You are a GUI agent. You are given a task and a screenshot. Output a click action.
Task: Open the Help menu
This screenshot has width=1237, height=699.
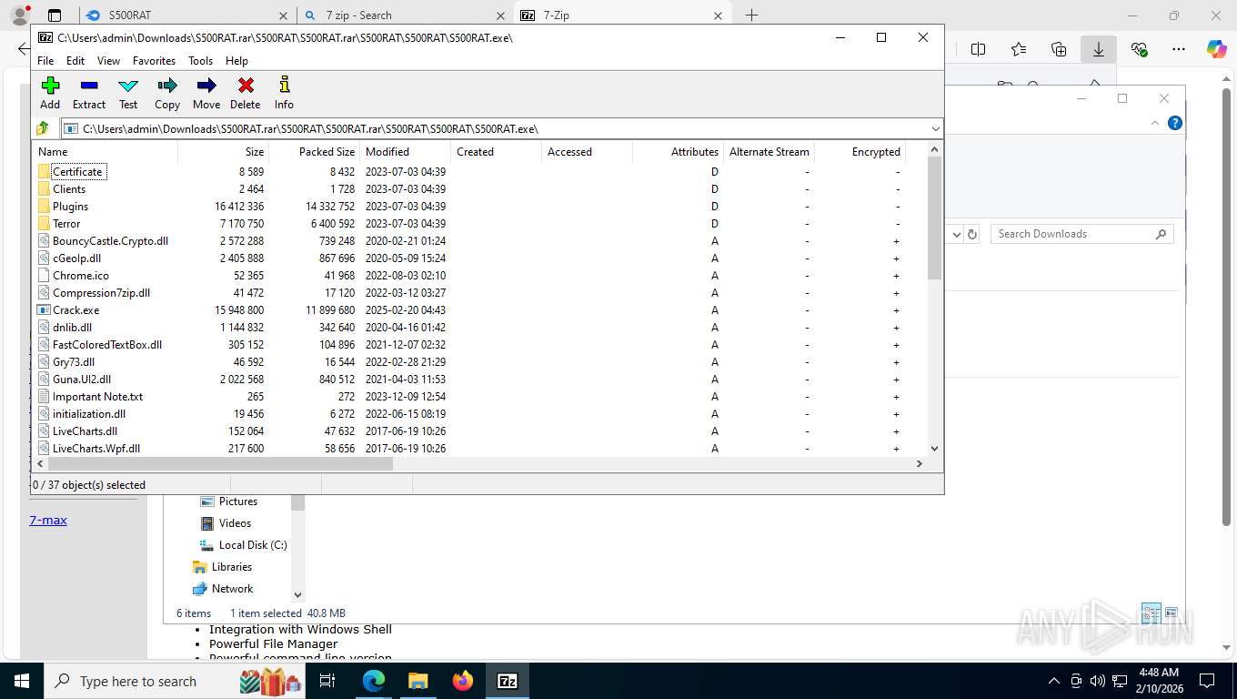click(x=236, y=61)
